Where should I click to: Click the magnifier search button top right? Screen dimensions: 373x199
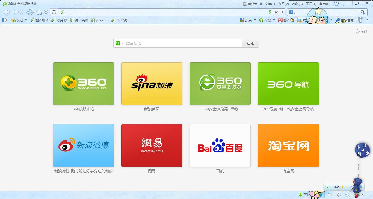point(363,12)
